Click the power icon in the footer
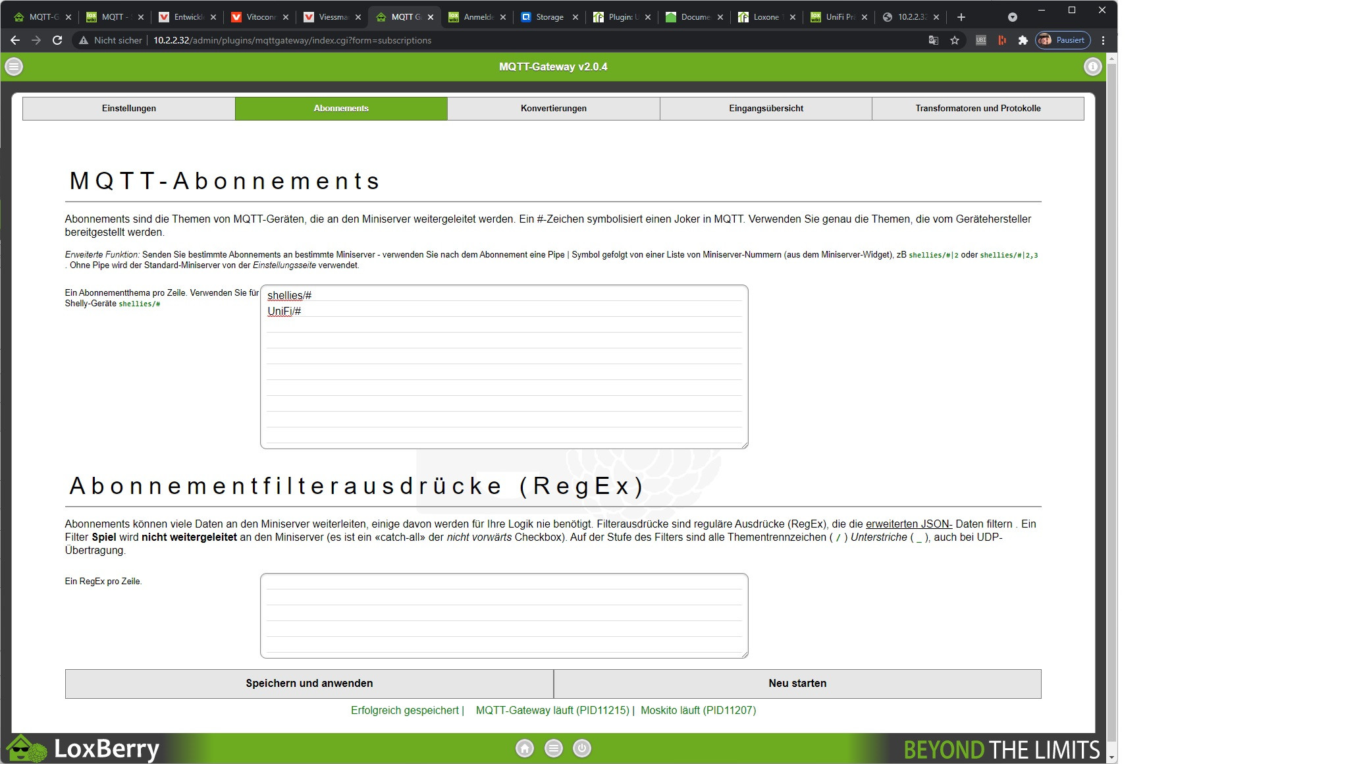Image resolution: width=1359 pixels, height=764 pixels. [x=582, y=748]
